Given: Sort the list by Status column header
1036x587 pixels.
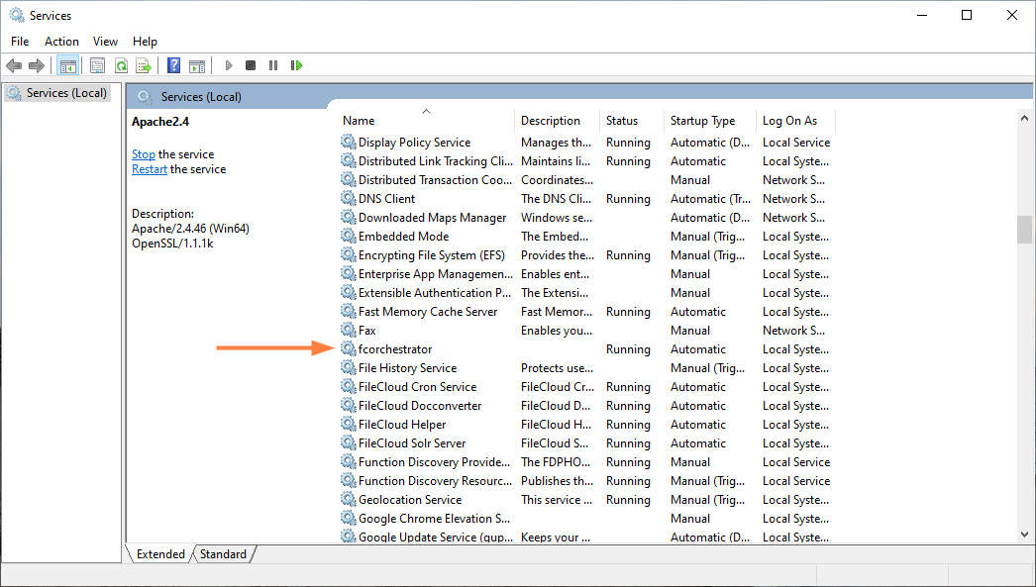Looking at the screenshot, I should [x=622, y=121].
